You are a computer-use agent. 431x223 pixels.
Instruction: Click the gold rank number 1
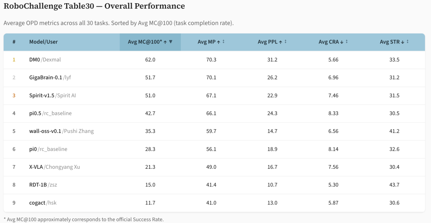click(x=14, y=59)
